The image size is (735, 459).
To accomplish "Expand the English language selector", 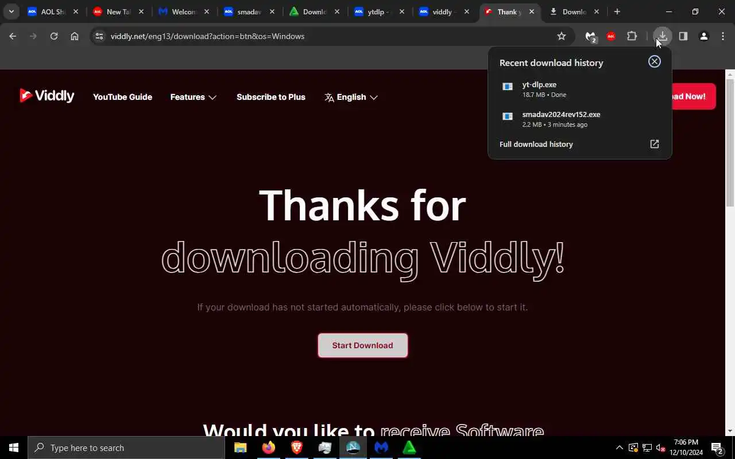I will click(351, 97).
